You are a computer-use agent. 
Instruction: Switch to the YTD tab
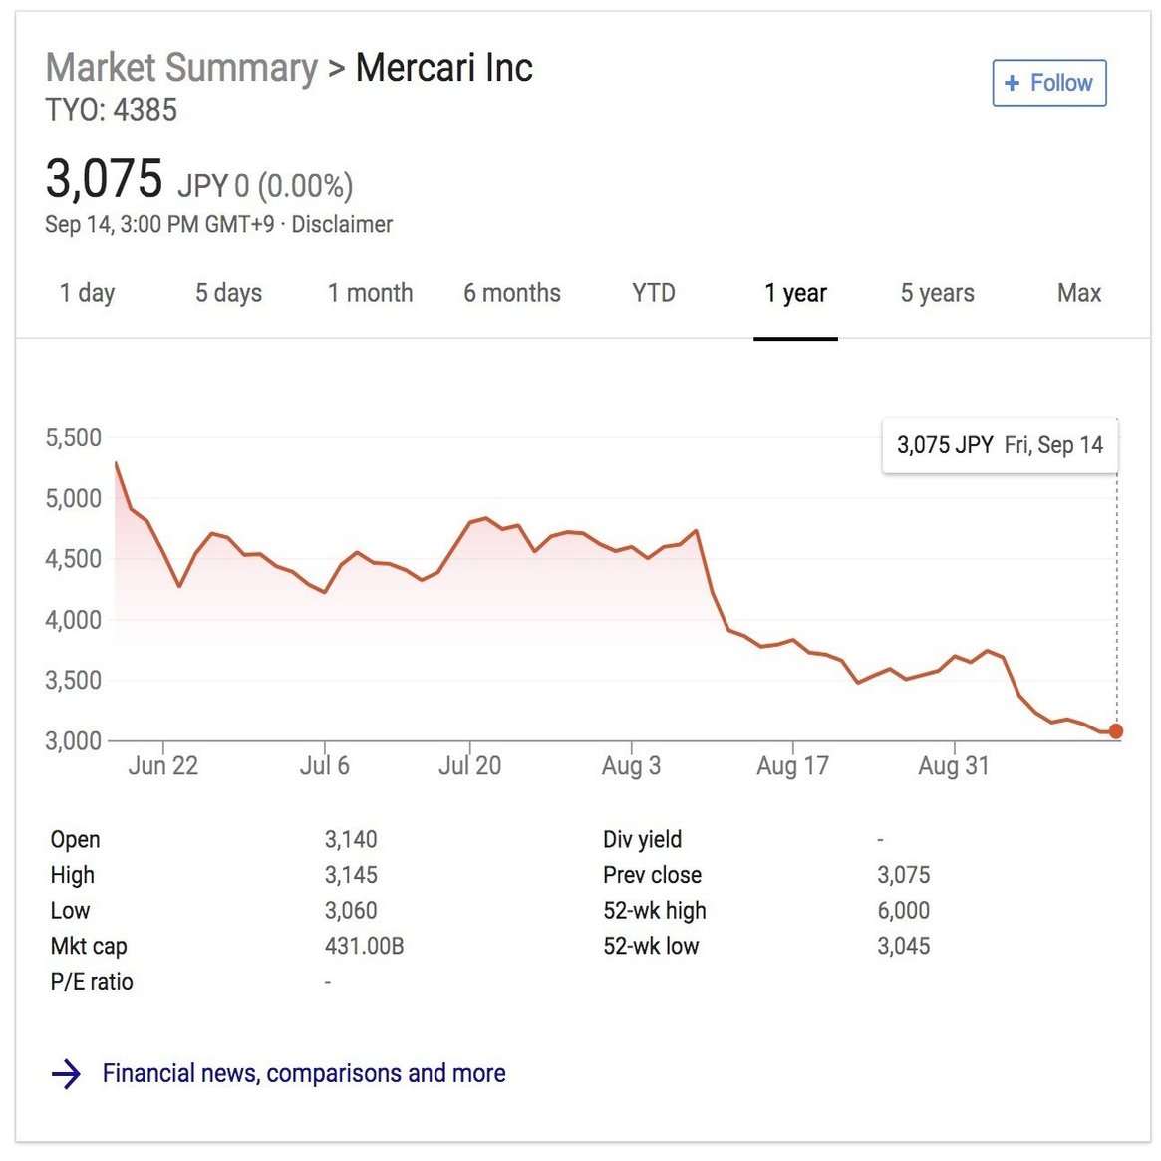tap(654, 293)
